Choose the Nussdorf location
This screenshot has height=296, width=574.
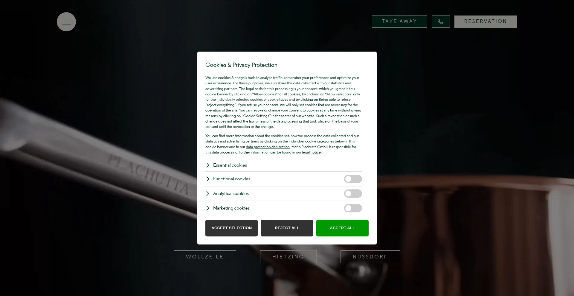pyautogui.click(x=370, y=257)
